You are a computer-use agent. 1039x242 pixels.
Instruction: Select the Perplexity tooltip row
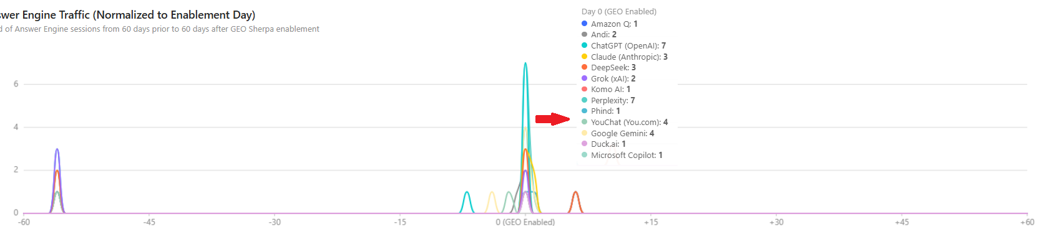(608, 100)
